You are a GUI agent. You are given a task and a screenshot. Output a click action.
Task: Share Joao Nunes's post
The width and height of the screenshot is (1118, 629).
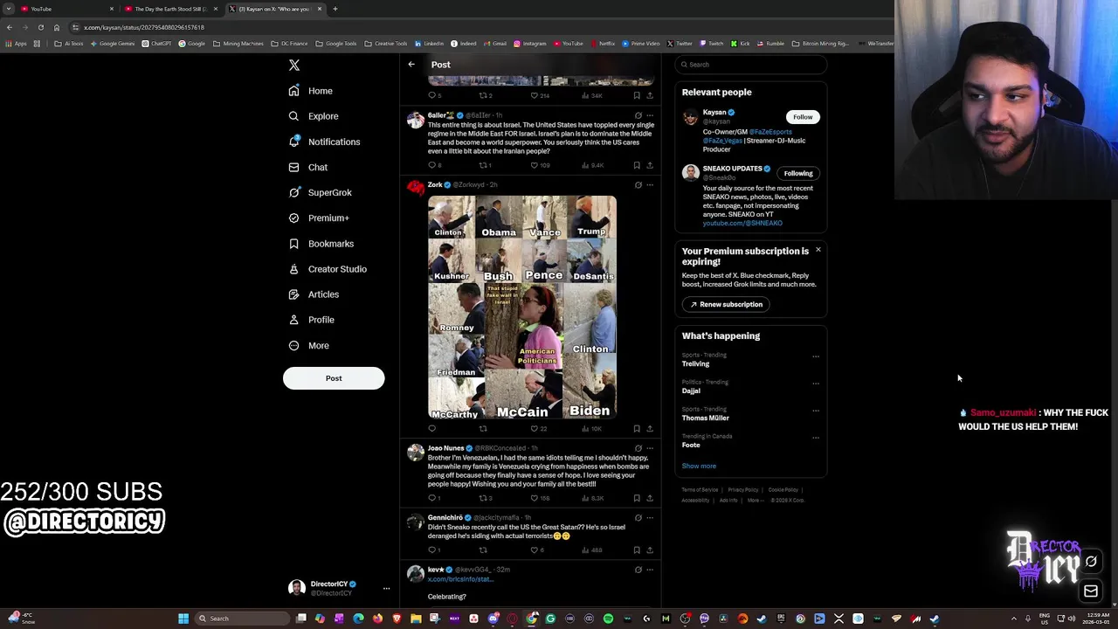(x=650, y=498)
